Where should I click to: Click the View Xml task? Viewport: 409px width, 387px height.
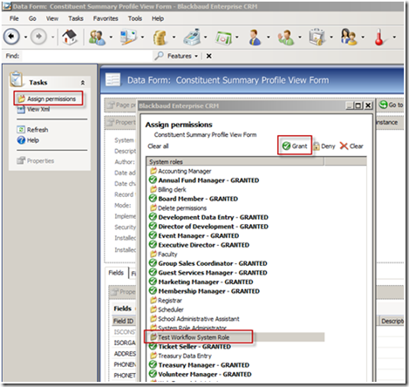coord(33,109)
